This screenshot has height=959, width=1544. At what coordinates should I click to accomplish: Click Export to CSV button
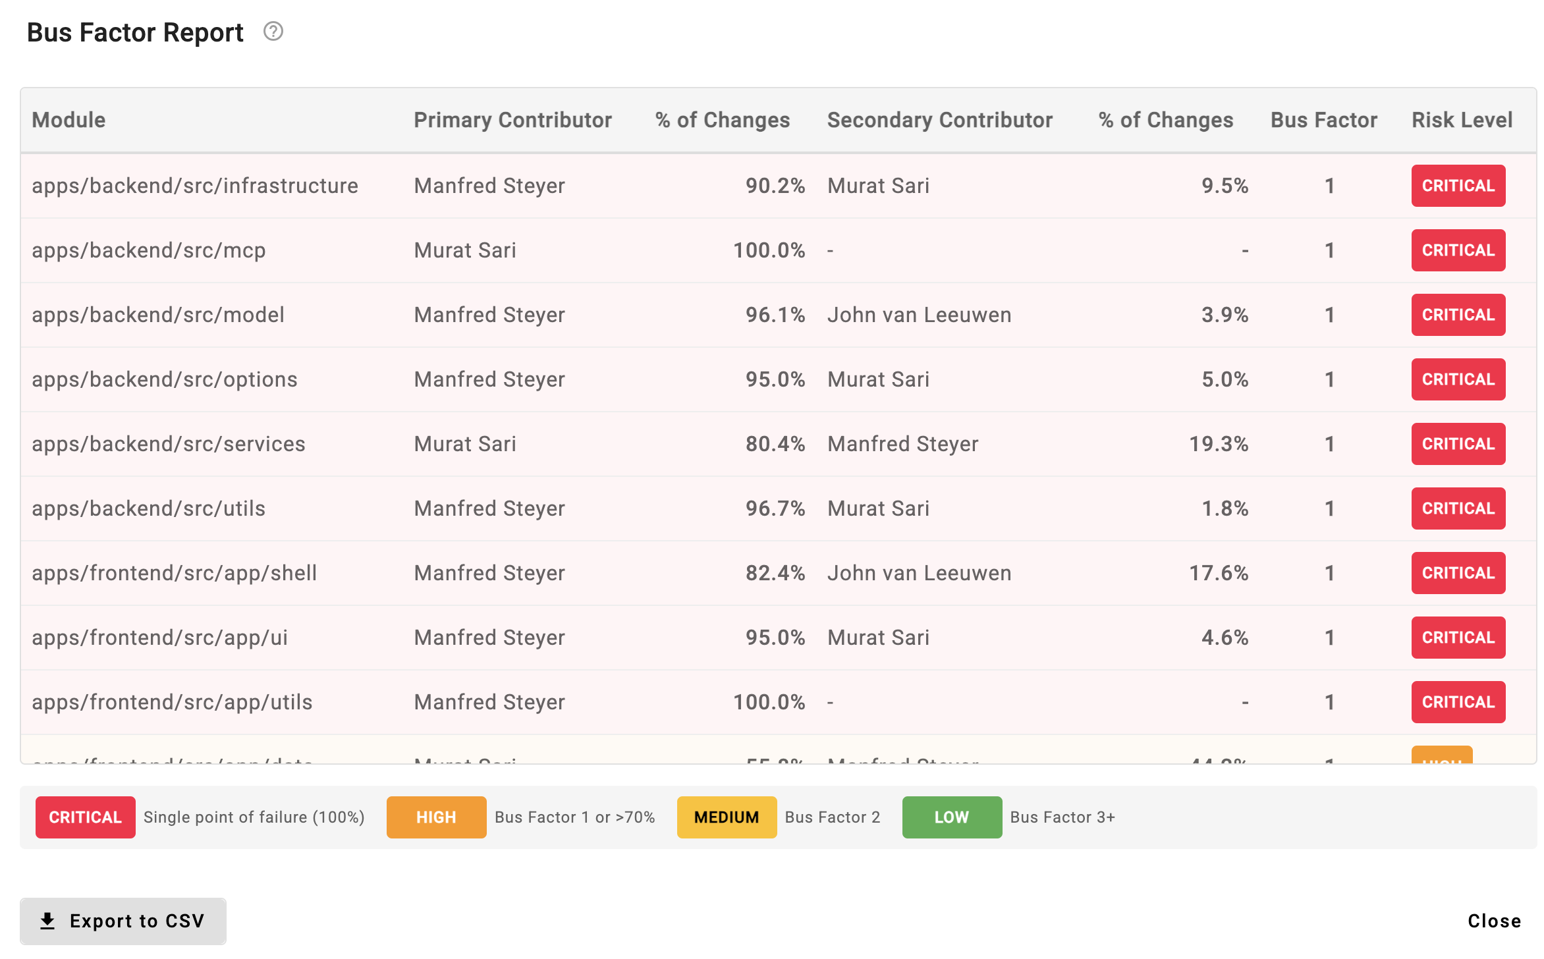tap(123, 921)
